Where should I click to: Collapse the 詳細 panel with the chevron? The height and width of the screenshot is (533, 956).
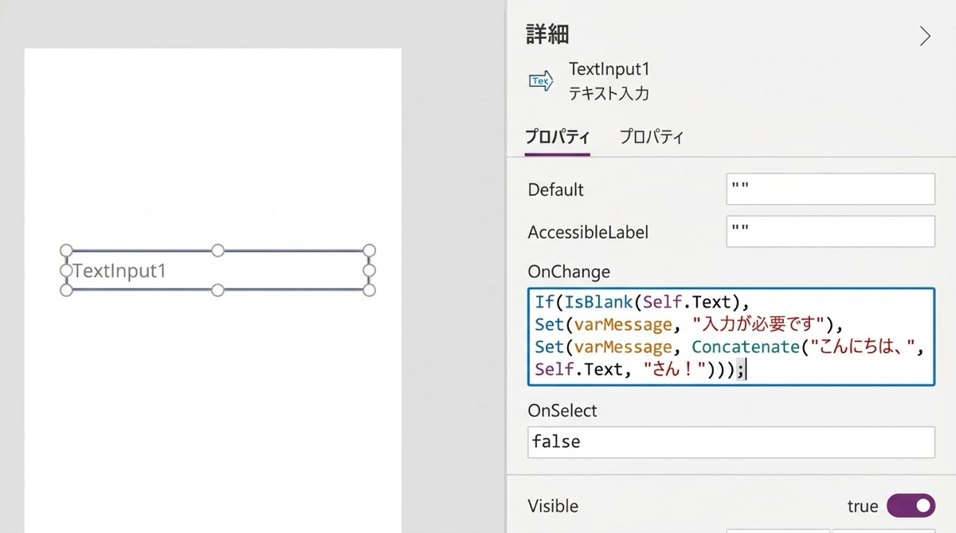[924, 37]
